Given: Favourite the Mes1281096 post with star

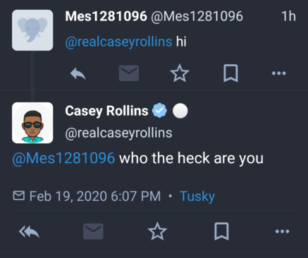Looking at the screenshot, I should coord(180,73).
